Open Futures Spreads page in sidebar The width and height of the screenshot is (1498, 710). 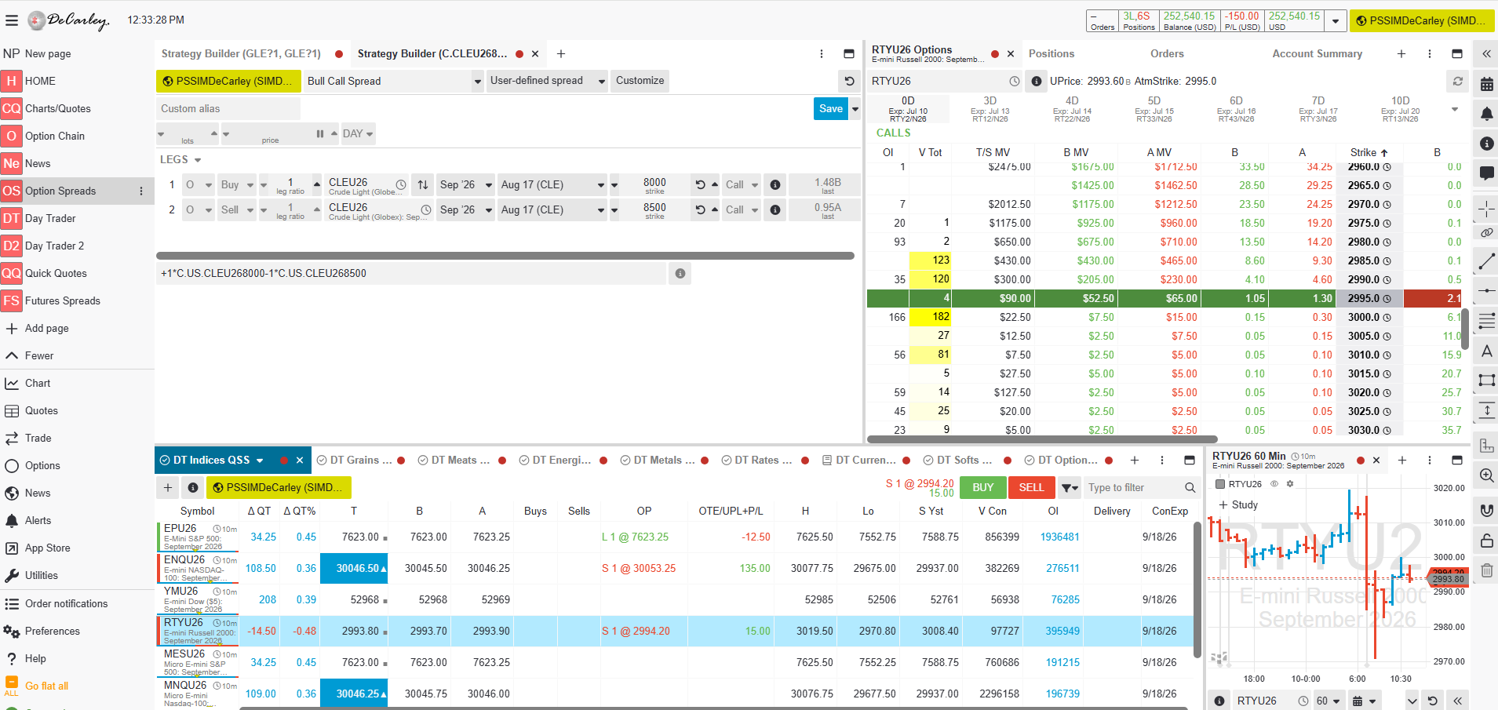[63, 301]
